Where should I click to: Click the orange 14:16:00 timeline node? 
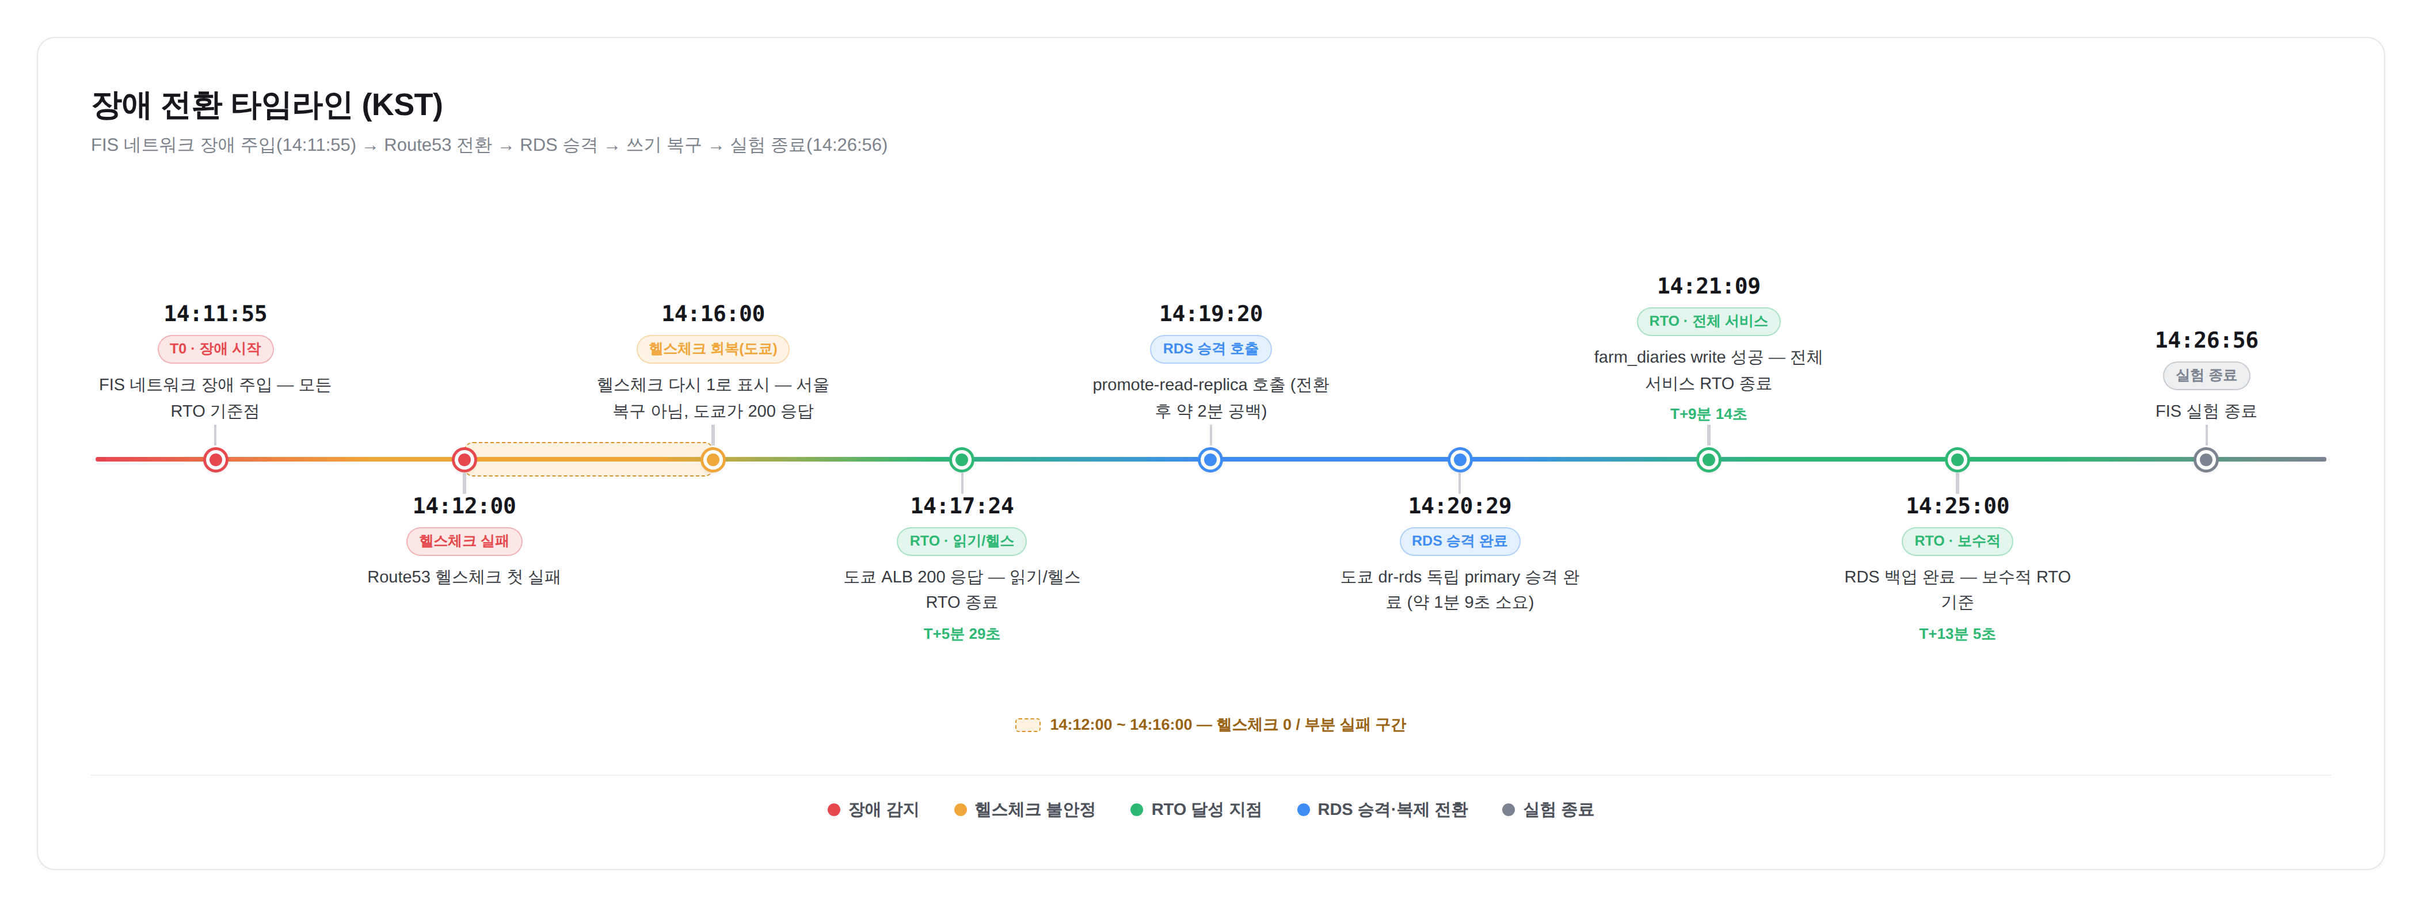pos(713,460)
